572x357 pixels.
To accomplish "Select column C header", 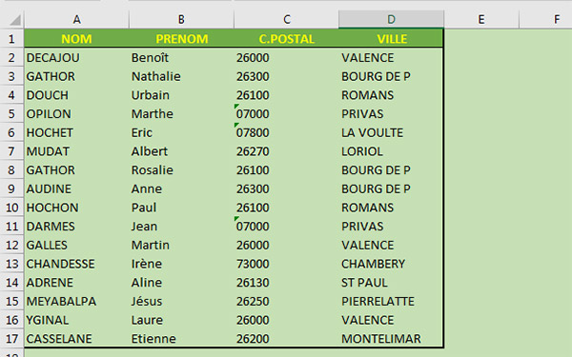I will coord(286,19).
